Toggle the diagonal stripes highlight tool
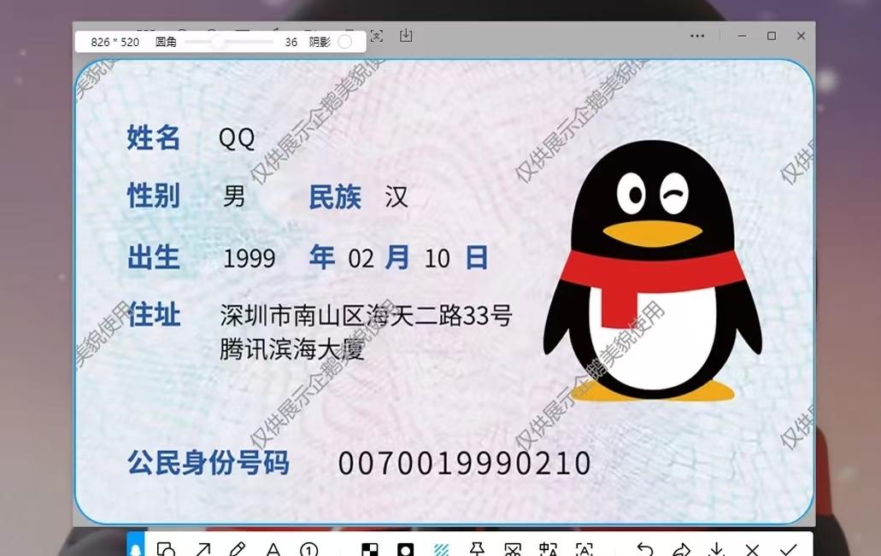The width and height of the screenshot is (881, 556). (x=441, y=549)
